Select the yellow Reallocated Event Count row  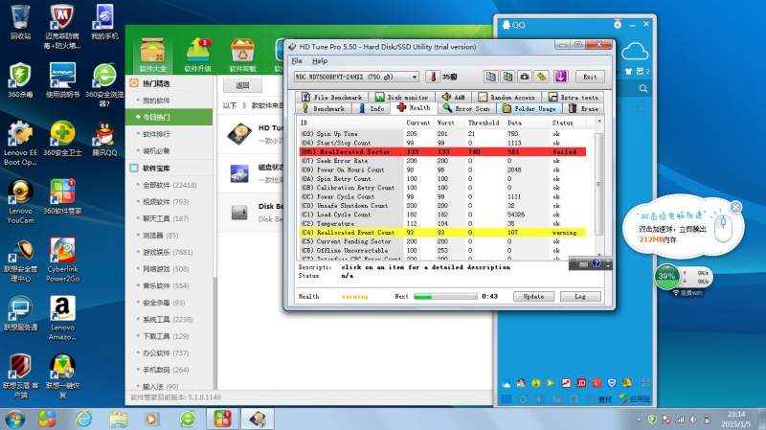(x=442, y=233)
